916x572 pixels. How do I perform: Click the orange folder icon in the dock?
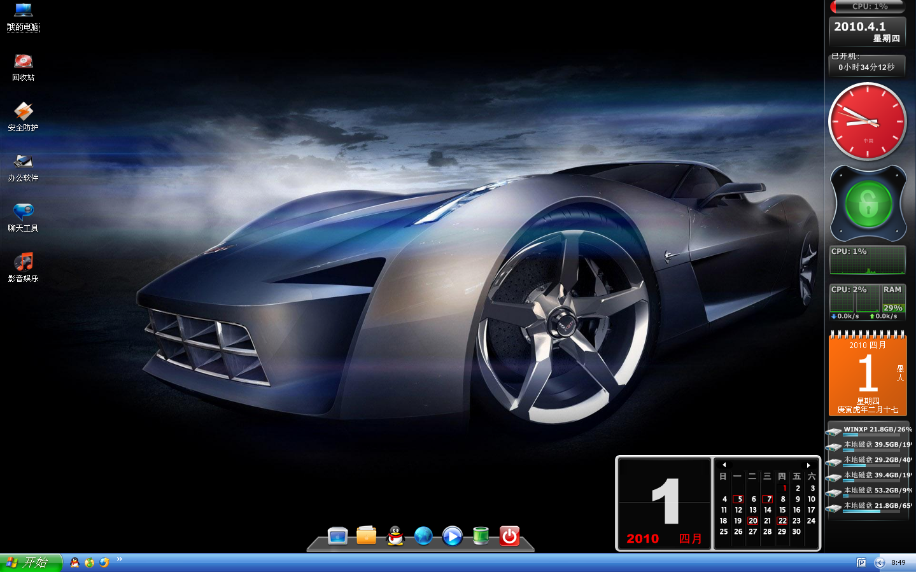click(367, 536)
